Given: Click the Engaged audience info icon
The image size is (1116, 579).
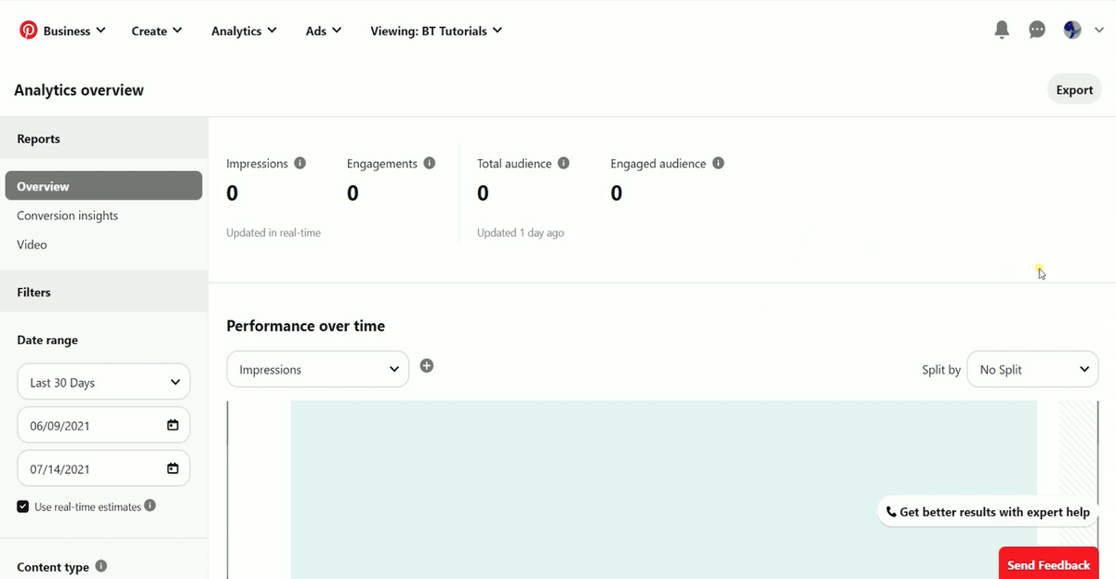Looking at the screenshot, I should coord(717,162).
